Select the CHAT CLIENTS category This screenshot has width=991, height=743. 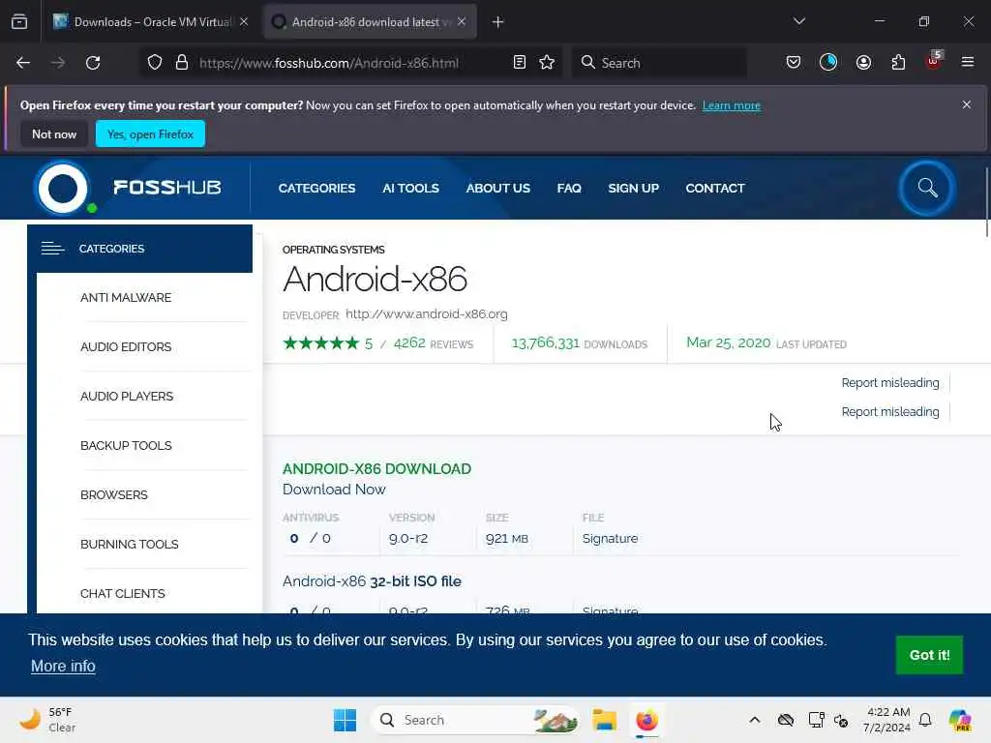coord(123,593)
